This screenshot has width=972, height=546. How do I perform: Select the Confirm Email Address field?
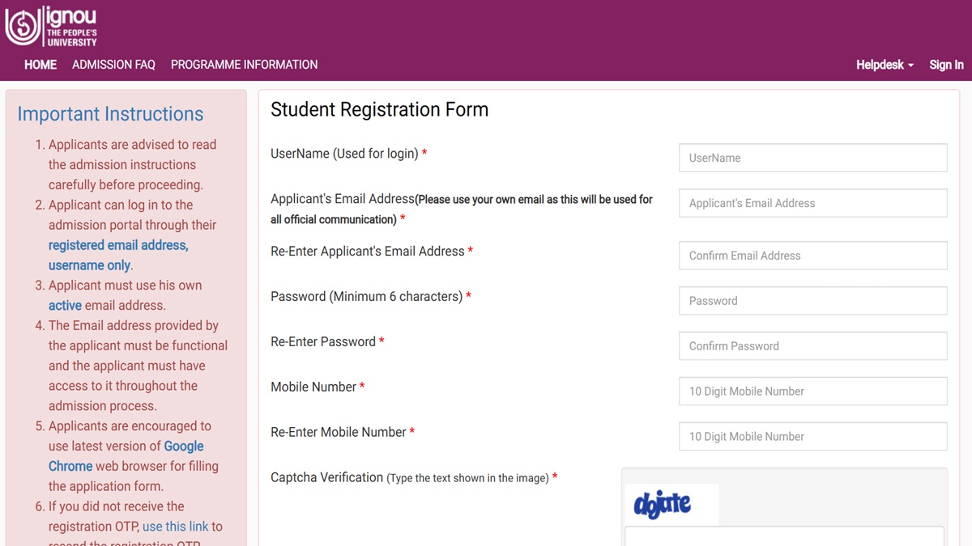(812, 256)
